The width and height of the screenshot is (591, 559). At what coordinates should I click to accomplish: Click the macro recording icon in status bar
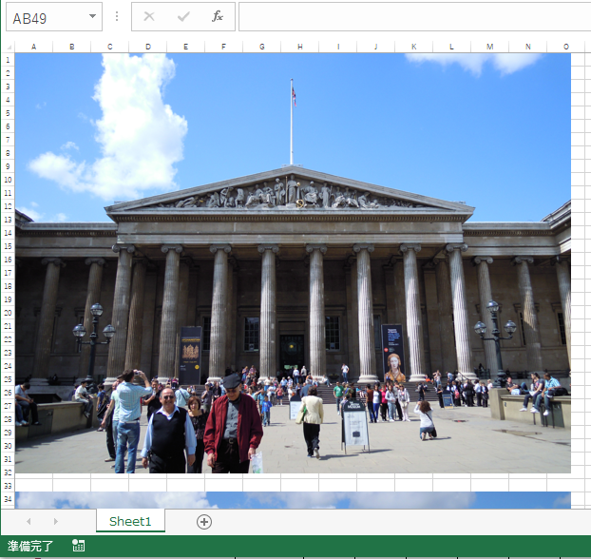coord(79,546)
